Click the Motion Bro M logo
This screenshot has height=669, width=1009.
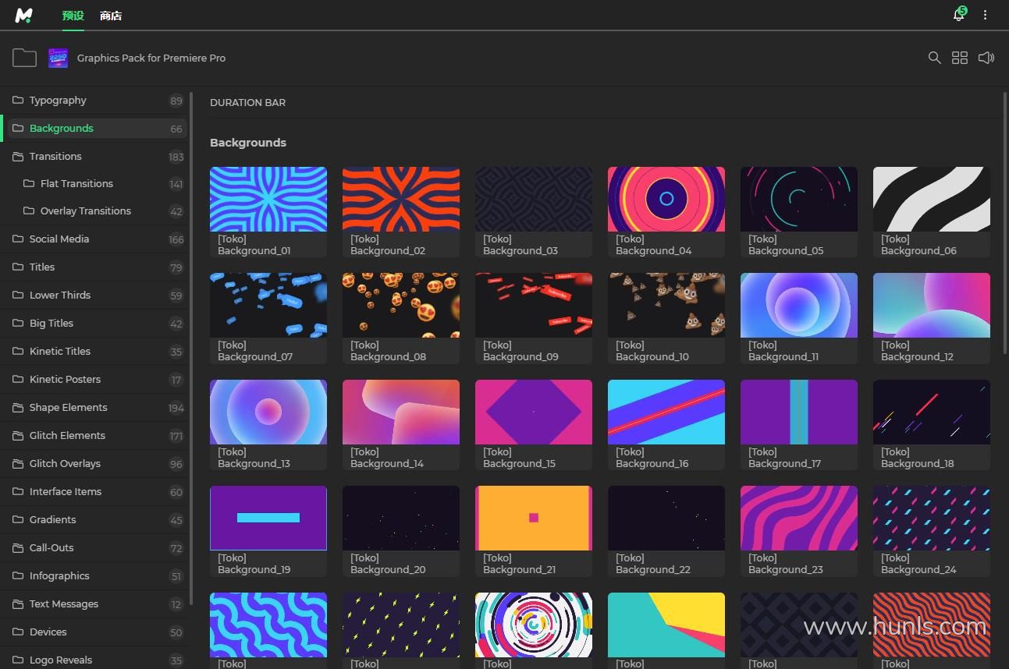tap(24, 16)
